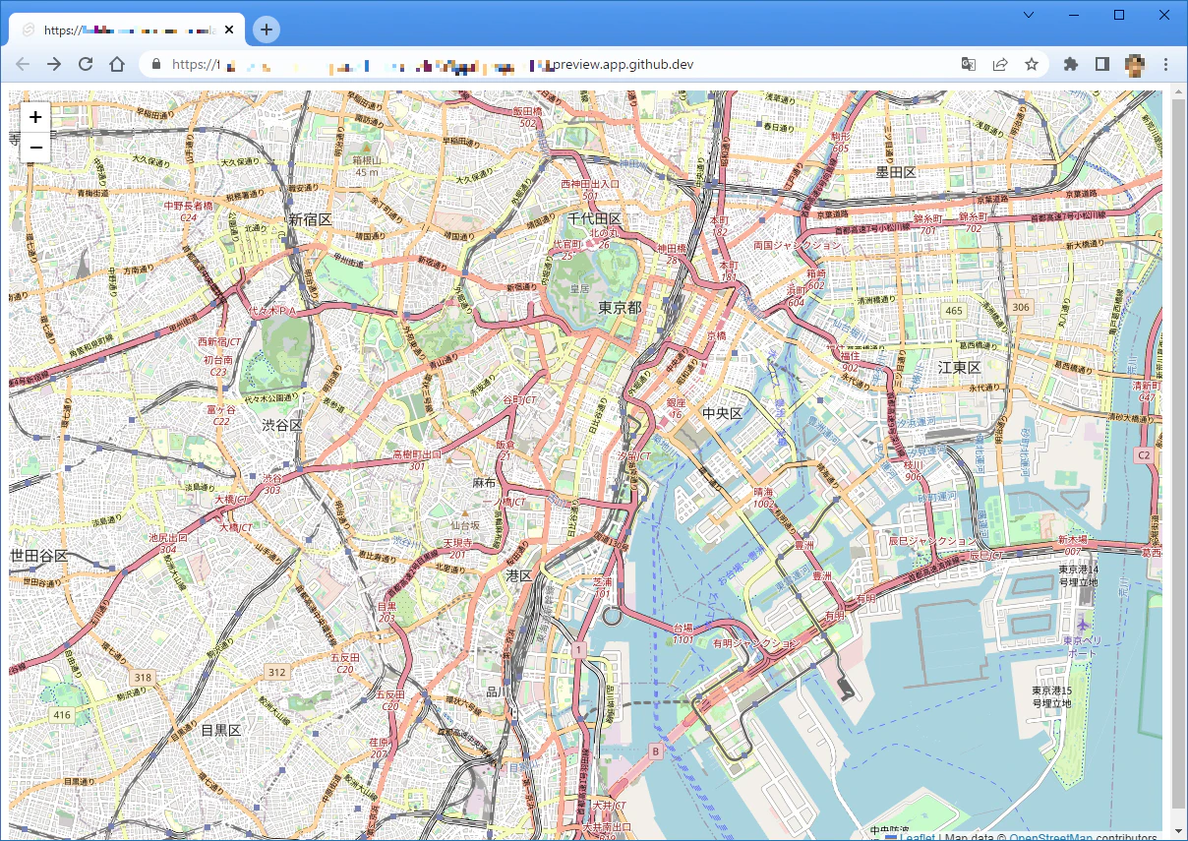This screenshot has width=1188, height=841.
Task: Go forward in browser history
Action: pos(54,64)
